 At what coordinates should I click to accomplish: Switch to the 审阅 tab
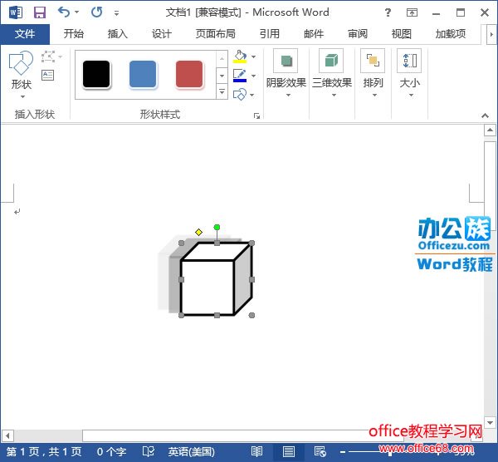coord(357,34)
